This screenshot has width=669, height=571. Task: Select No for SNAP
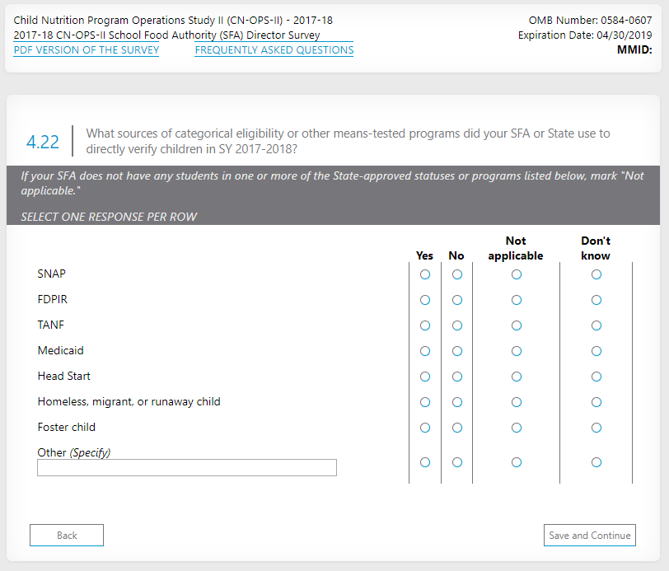[457, 275]
